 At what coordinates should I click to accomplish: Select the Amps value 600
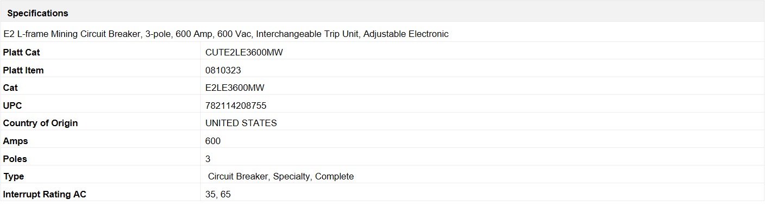(x=213, y=141)
